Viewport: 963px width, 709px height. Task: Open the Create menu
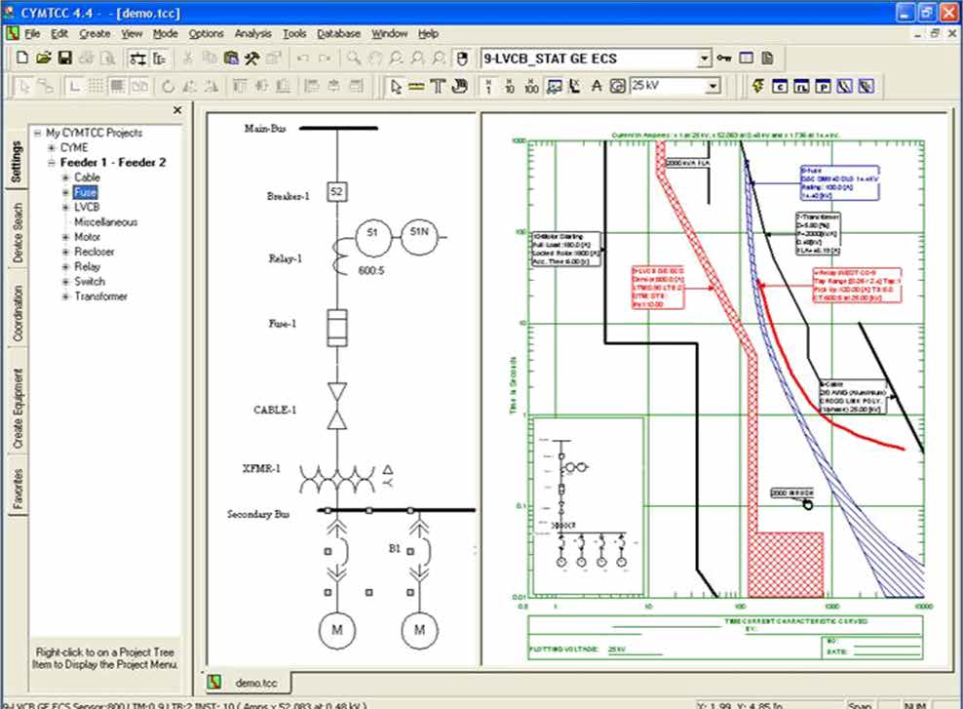[x=95, y=33]
